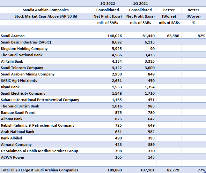Screen dimensions: 206x173
Task: Click Banque Saudi Fransi name cell
Action: 46,112
